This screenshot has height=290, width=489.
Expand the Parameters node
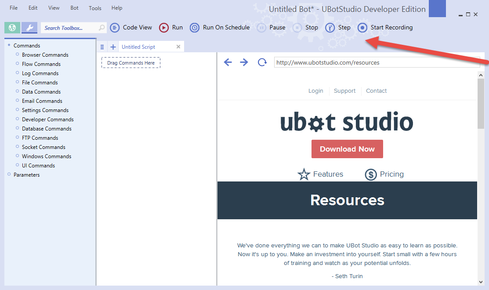(9, 174)
